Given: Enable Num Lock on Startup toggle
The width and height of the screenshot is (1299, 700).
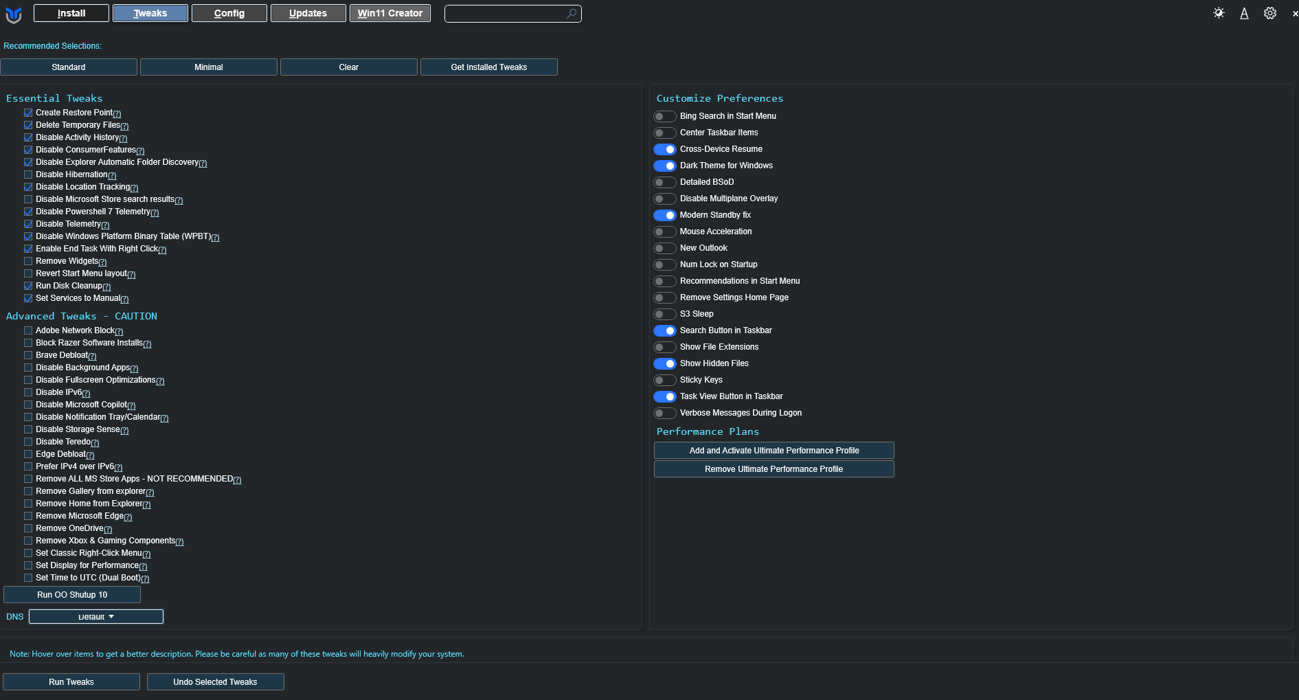Looking at the screenshot, I should 664,264.
